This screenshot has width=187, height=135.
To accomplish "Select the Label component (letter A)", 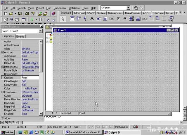I will click(92, 19).
